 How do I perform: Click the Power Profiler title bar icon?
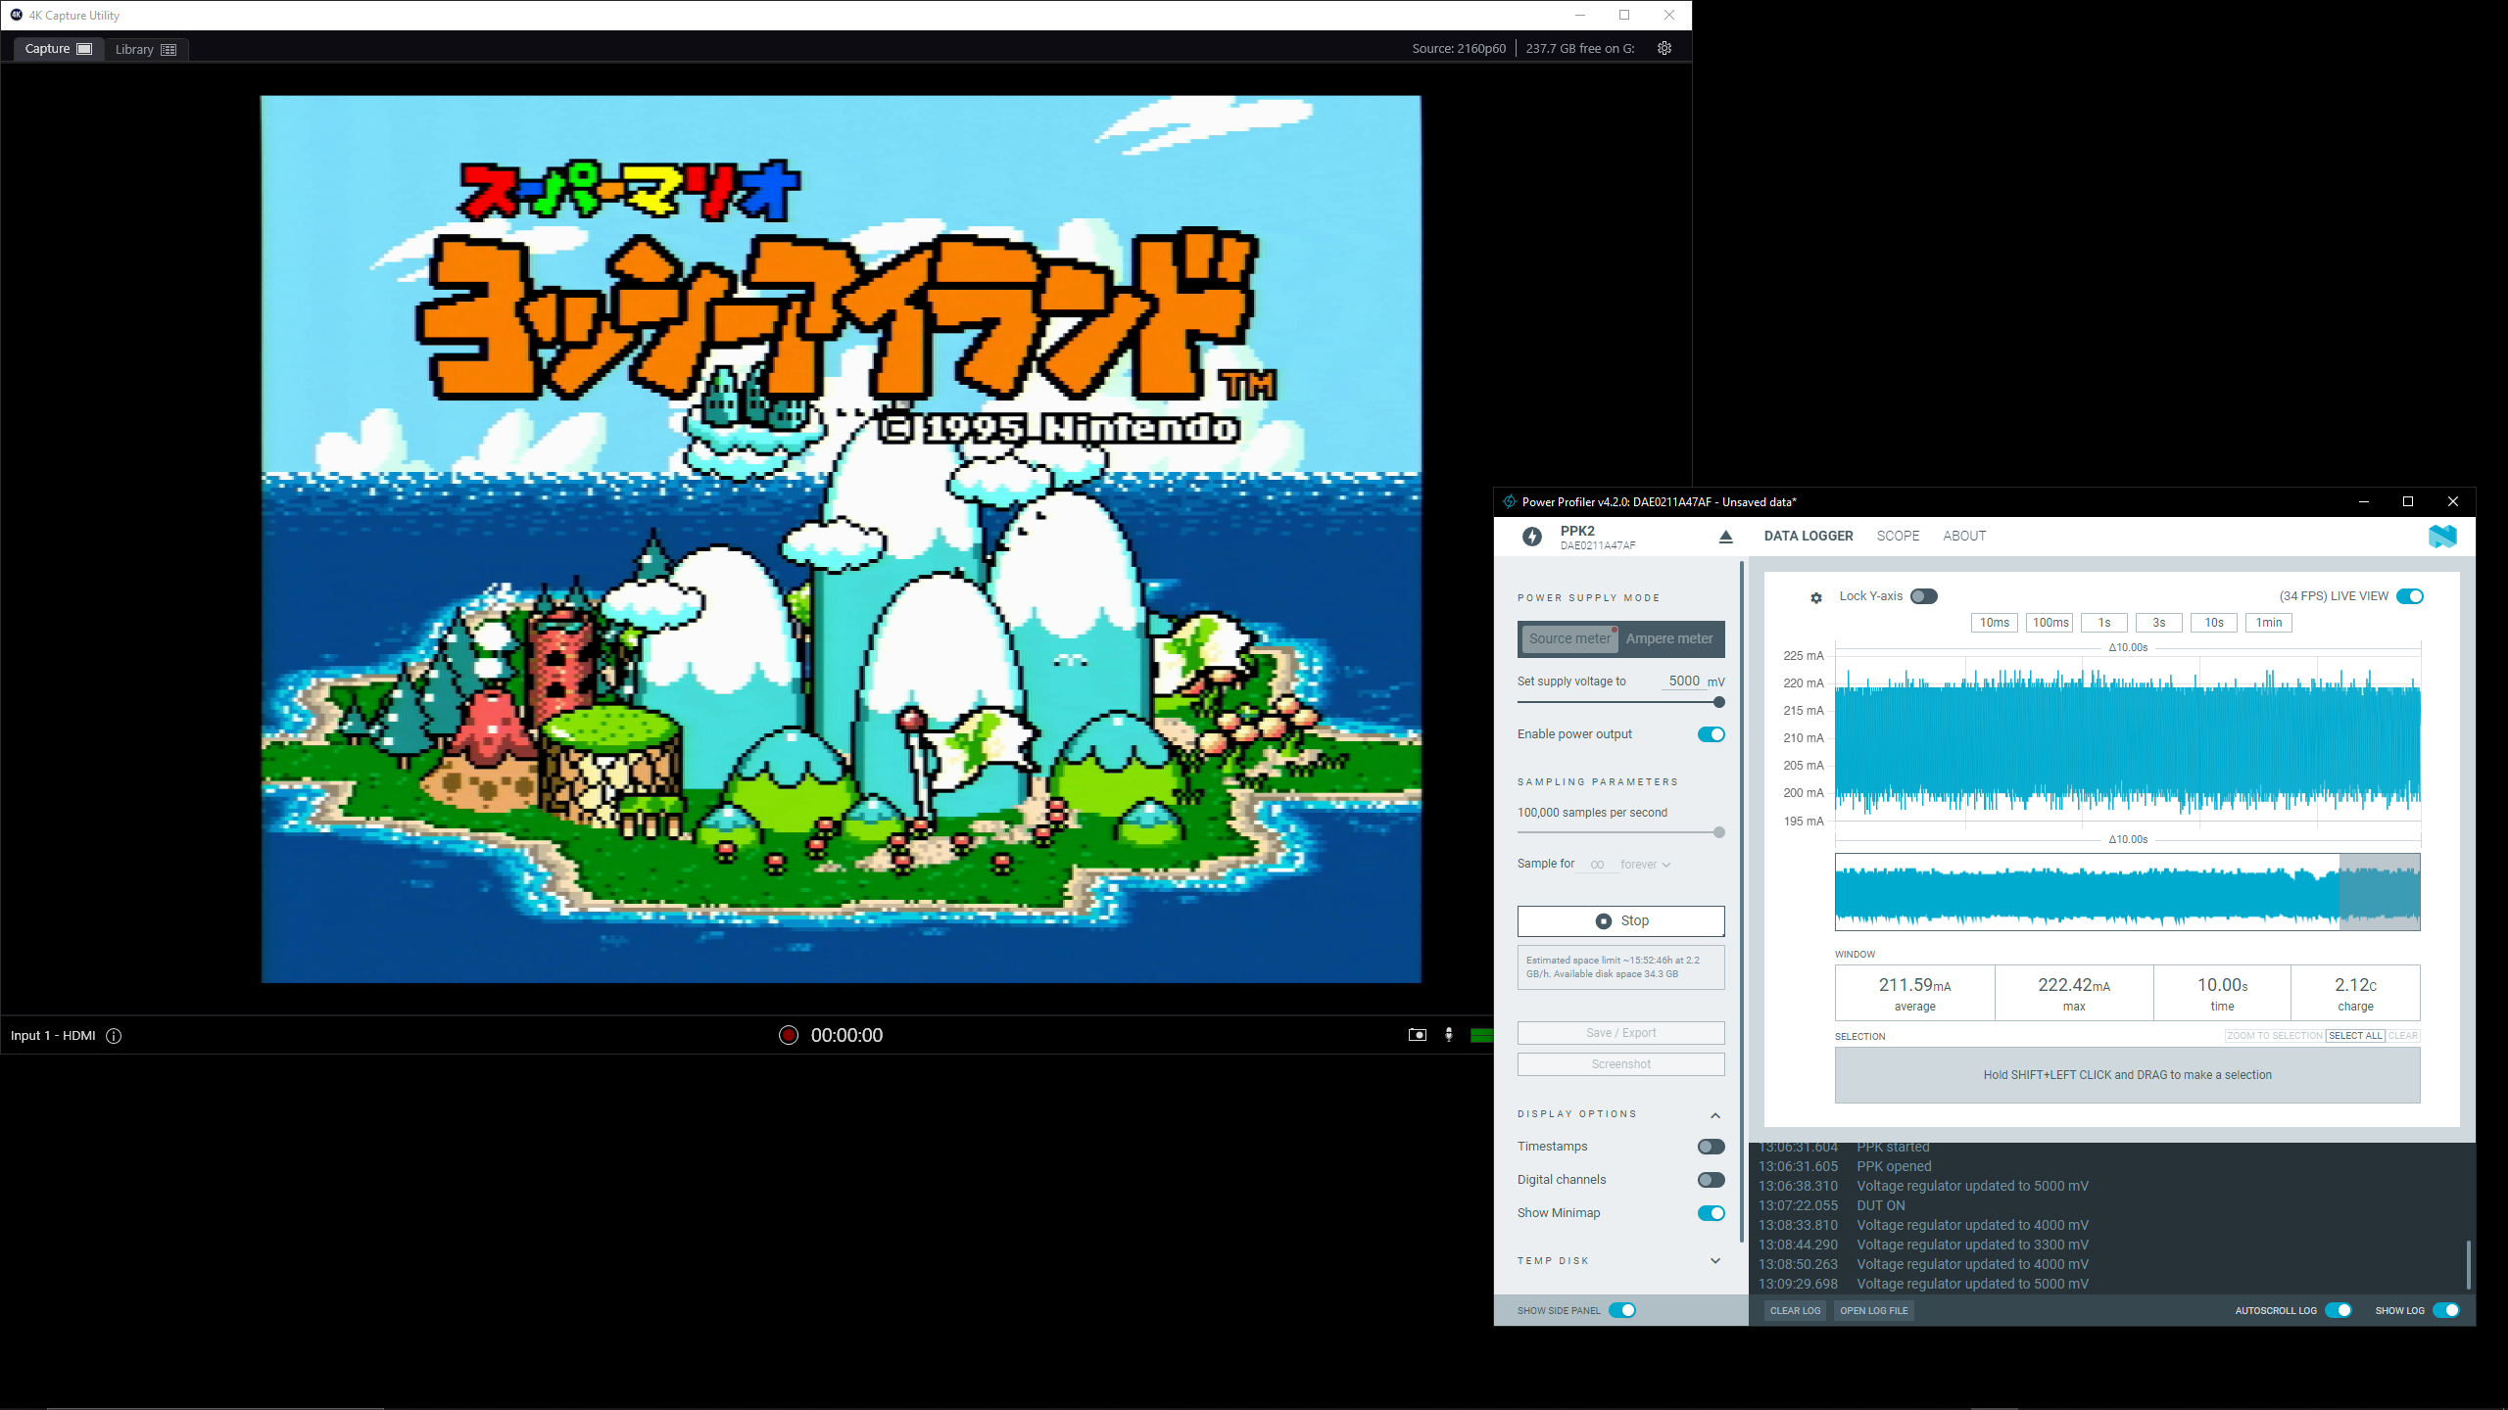[1510, 501]
